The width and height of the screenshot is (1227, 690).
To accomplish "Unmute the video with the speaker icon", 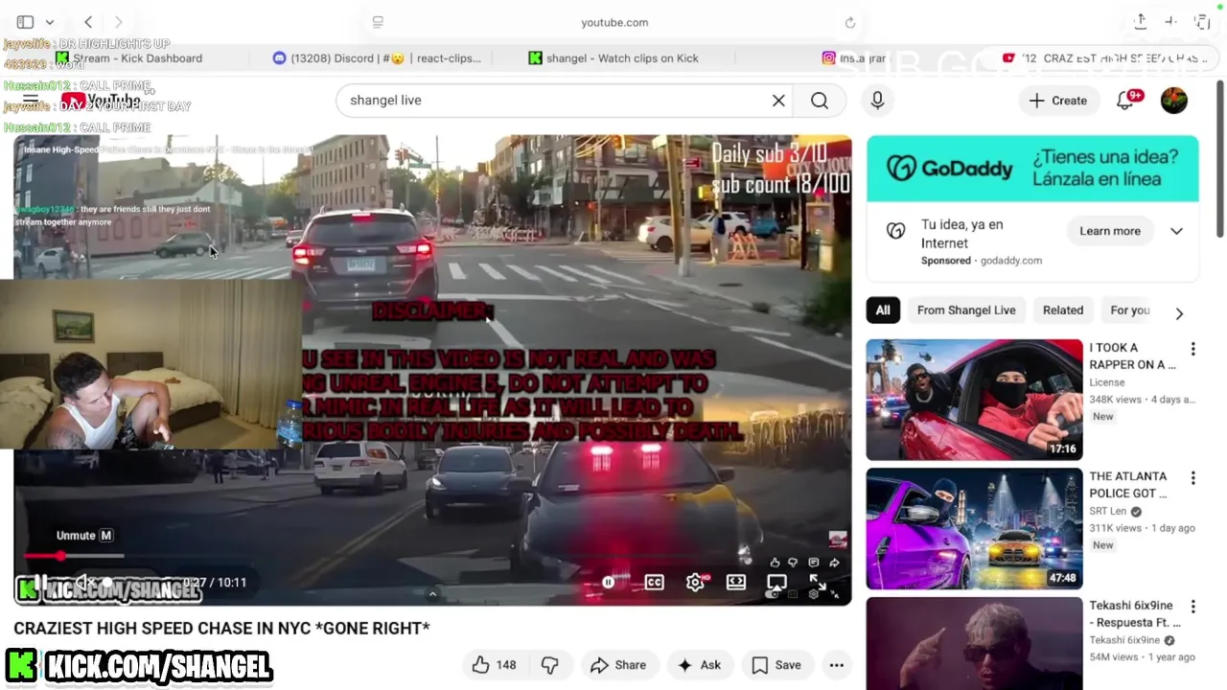I will [x=84, y=581].
